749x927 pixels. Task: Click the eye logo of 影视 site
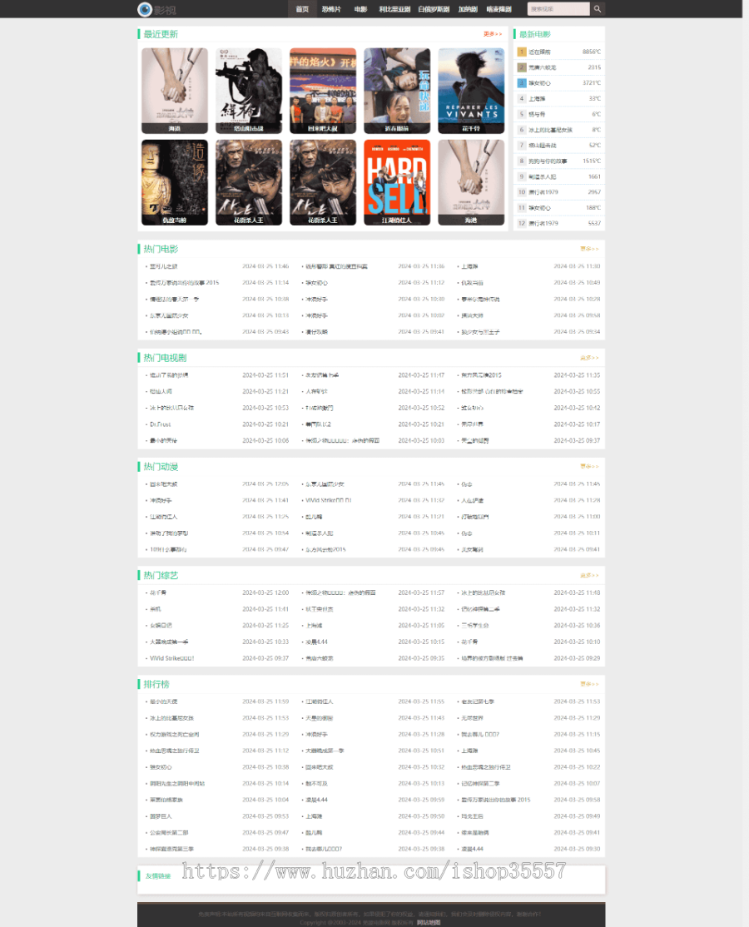click(x=145, y=9)
